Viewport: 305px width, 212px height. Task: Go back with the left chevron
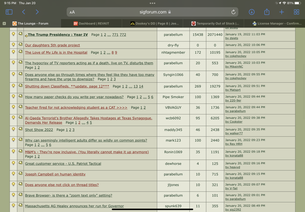[24, 12]
